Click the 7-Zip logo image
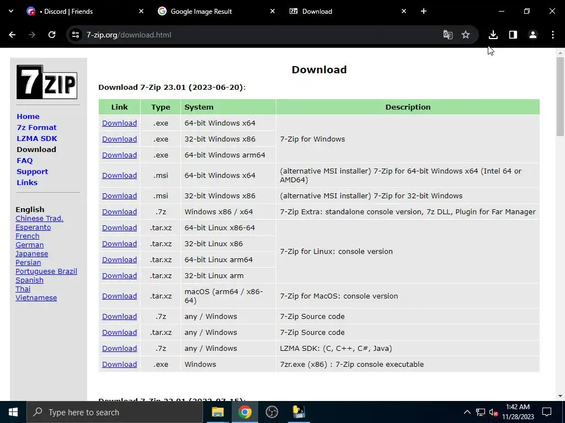The width and height of the screenshot is (565, 423). [47, 82]
